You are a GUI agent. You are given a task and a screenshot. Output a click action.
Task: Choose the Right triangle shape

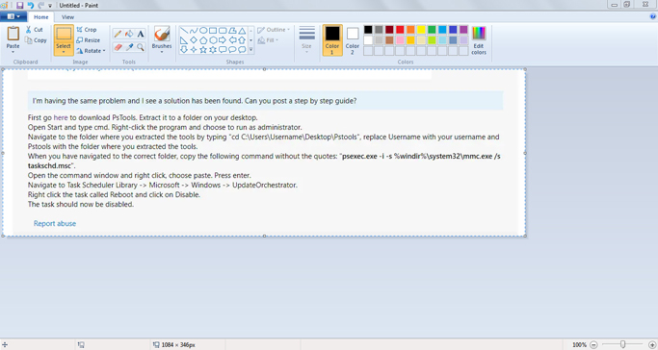[184, 40]
